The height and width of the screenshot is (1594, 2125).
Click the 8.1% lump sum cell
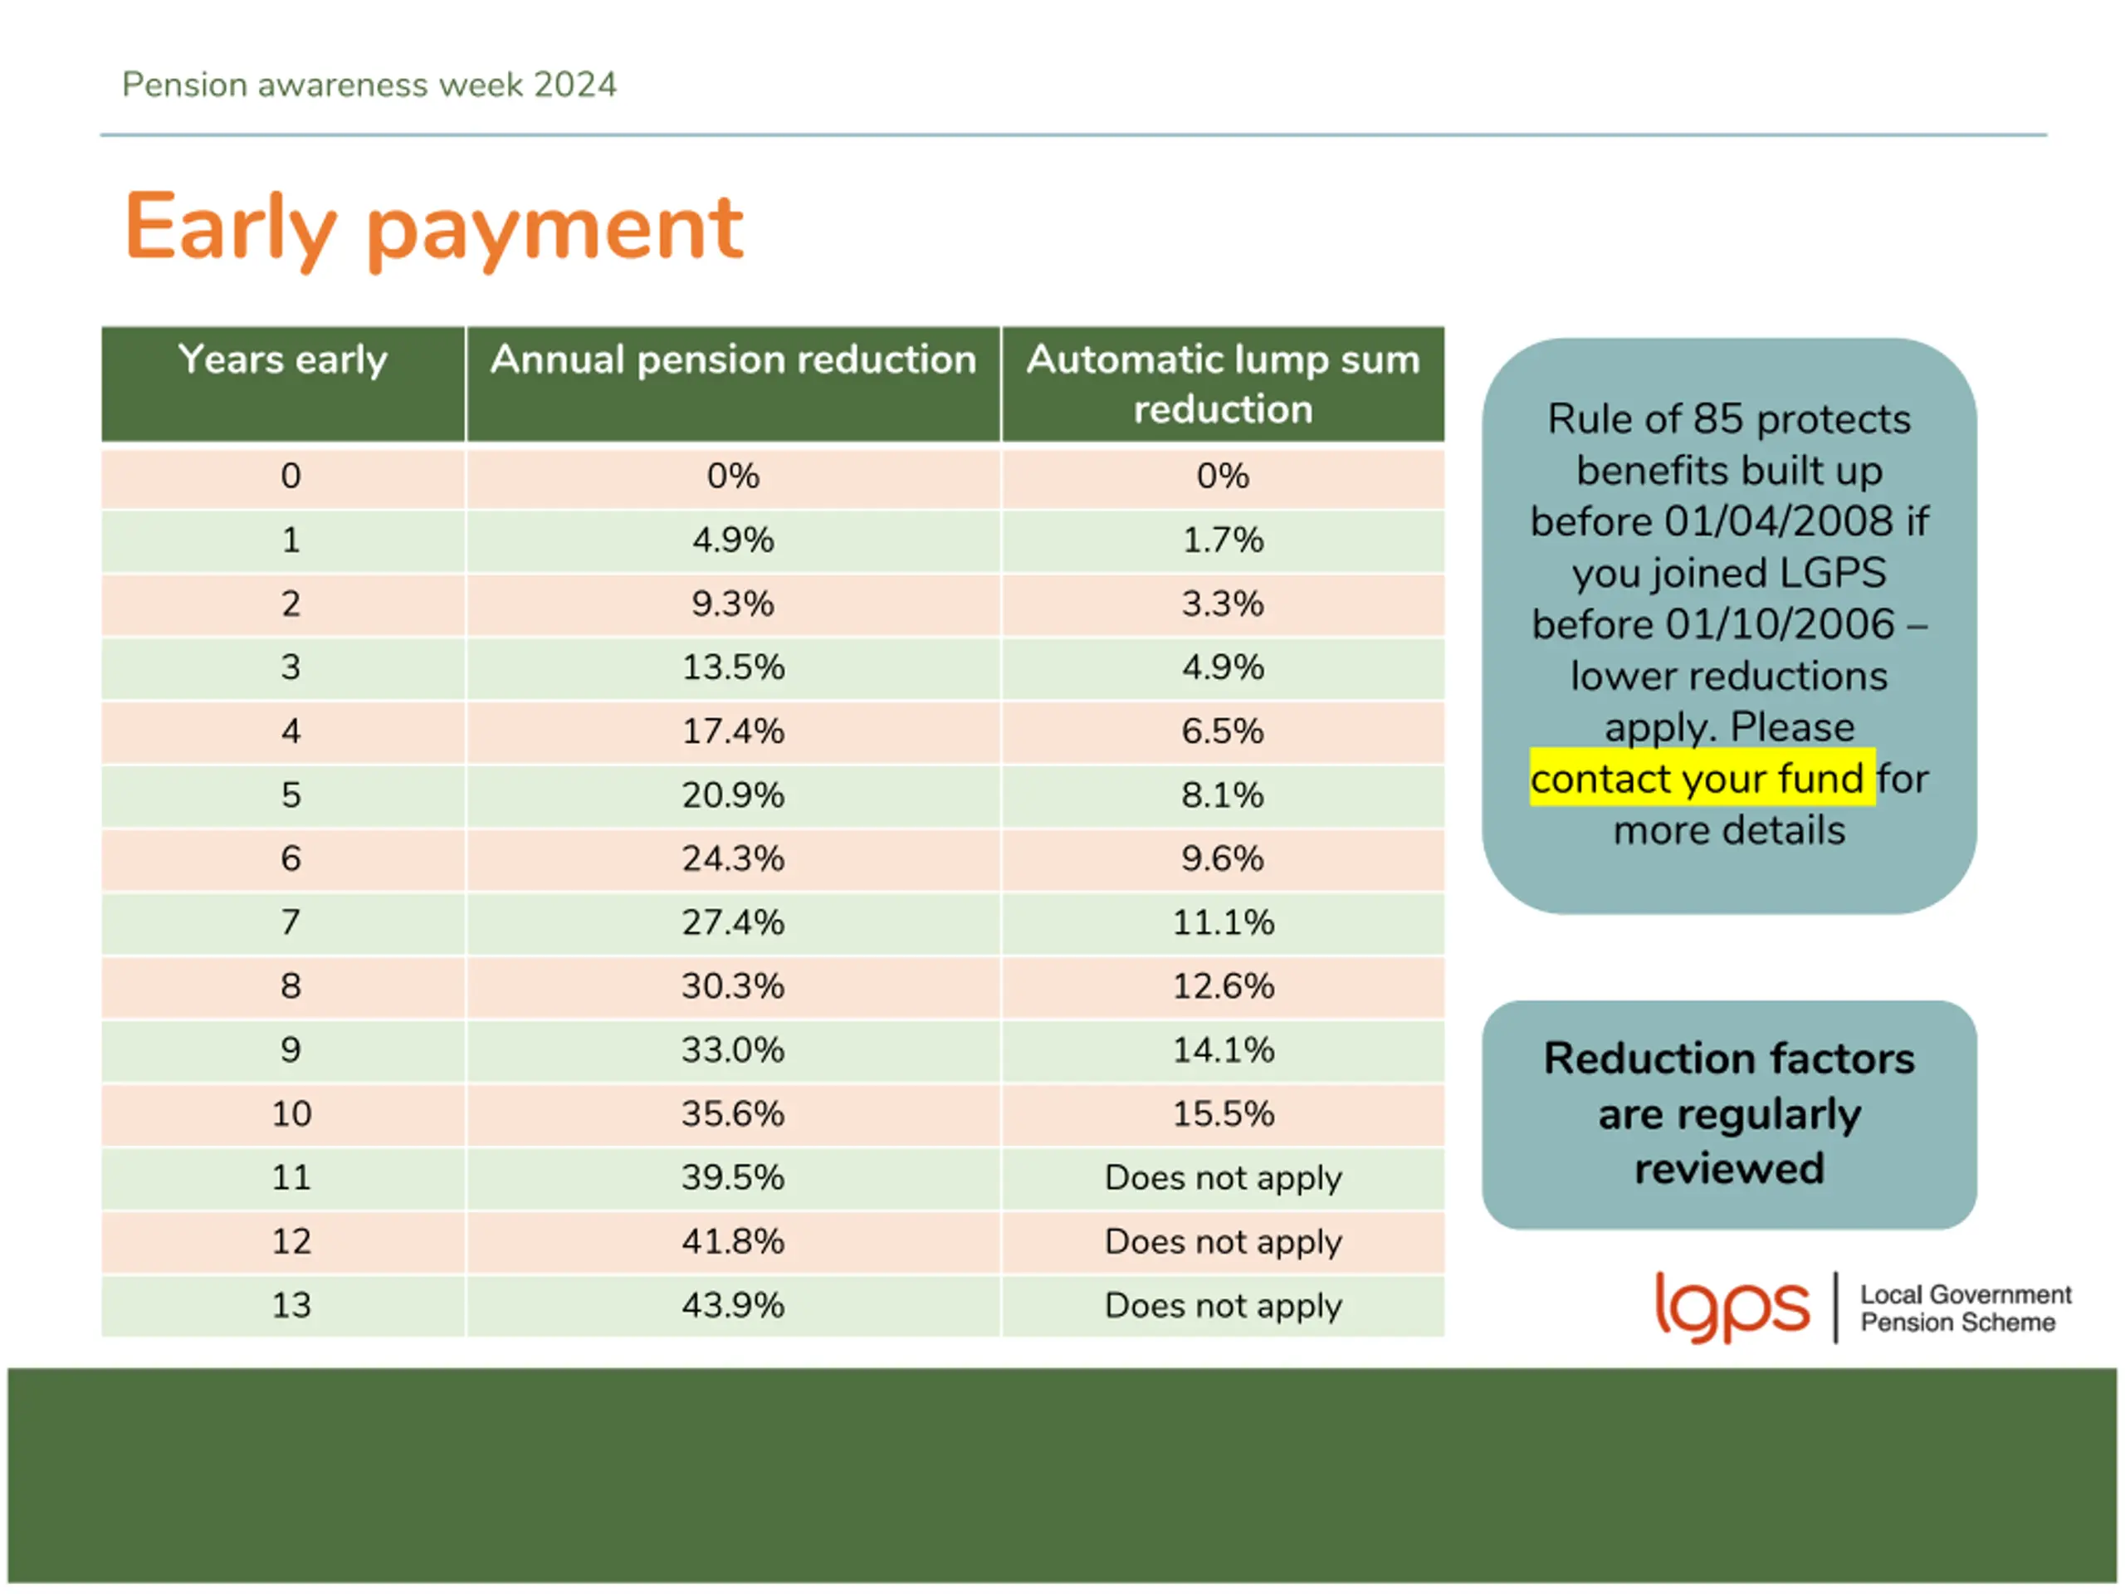1223,795
